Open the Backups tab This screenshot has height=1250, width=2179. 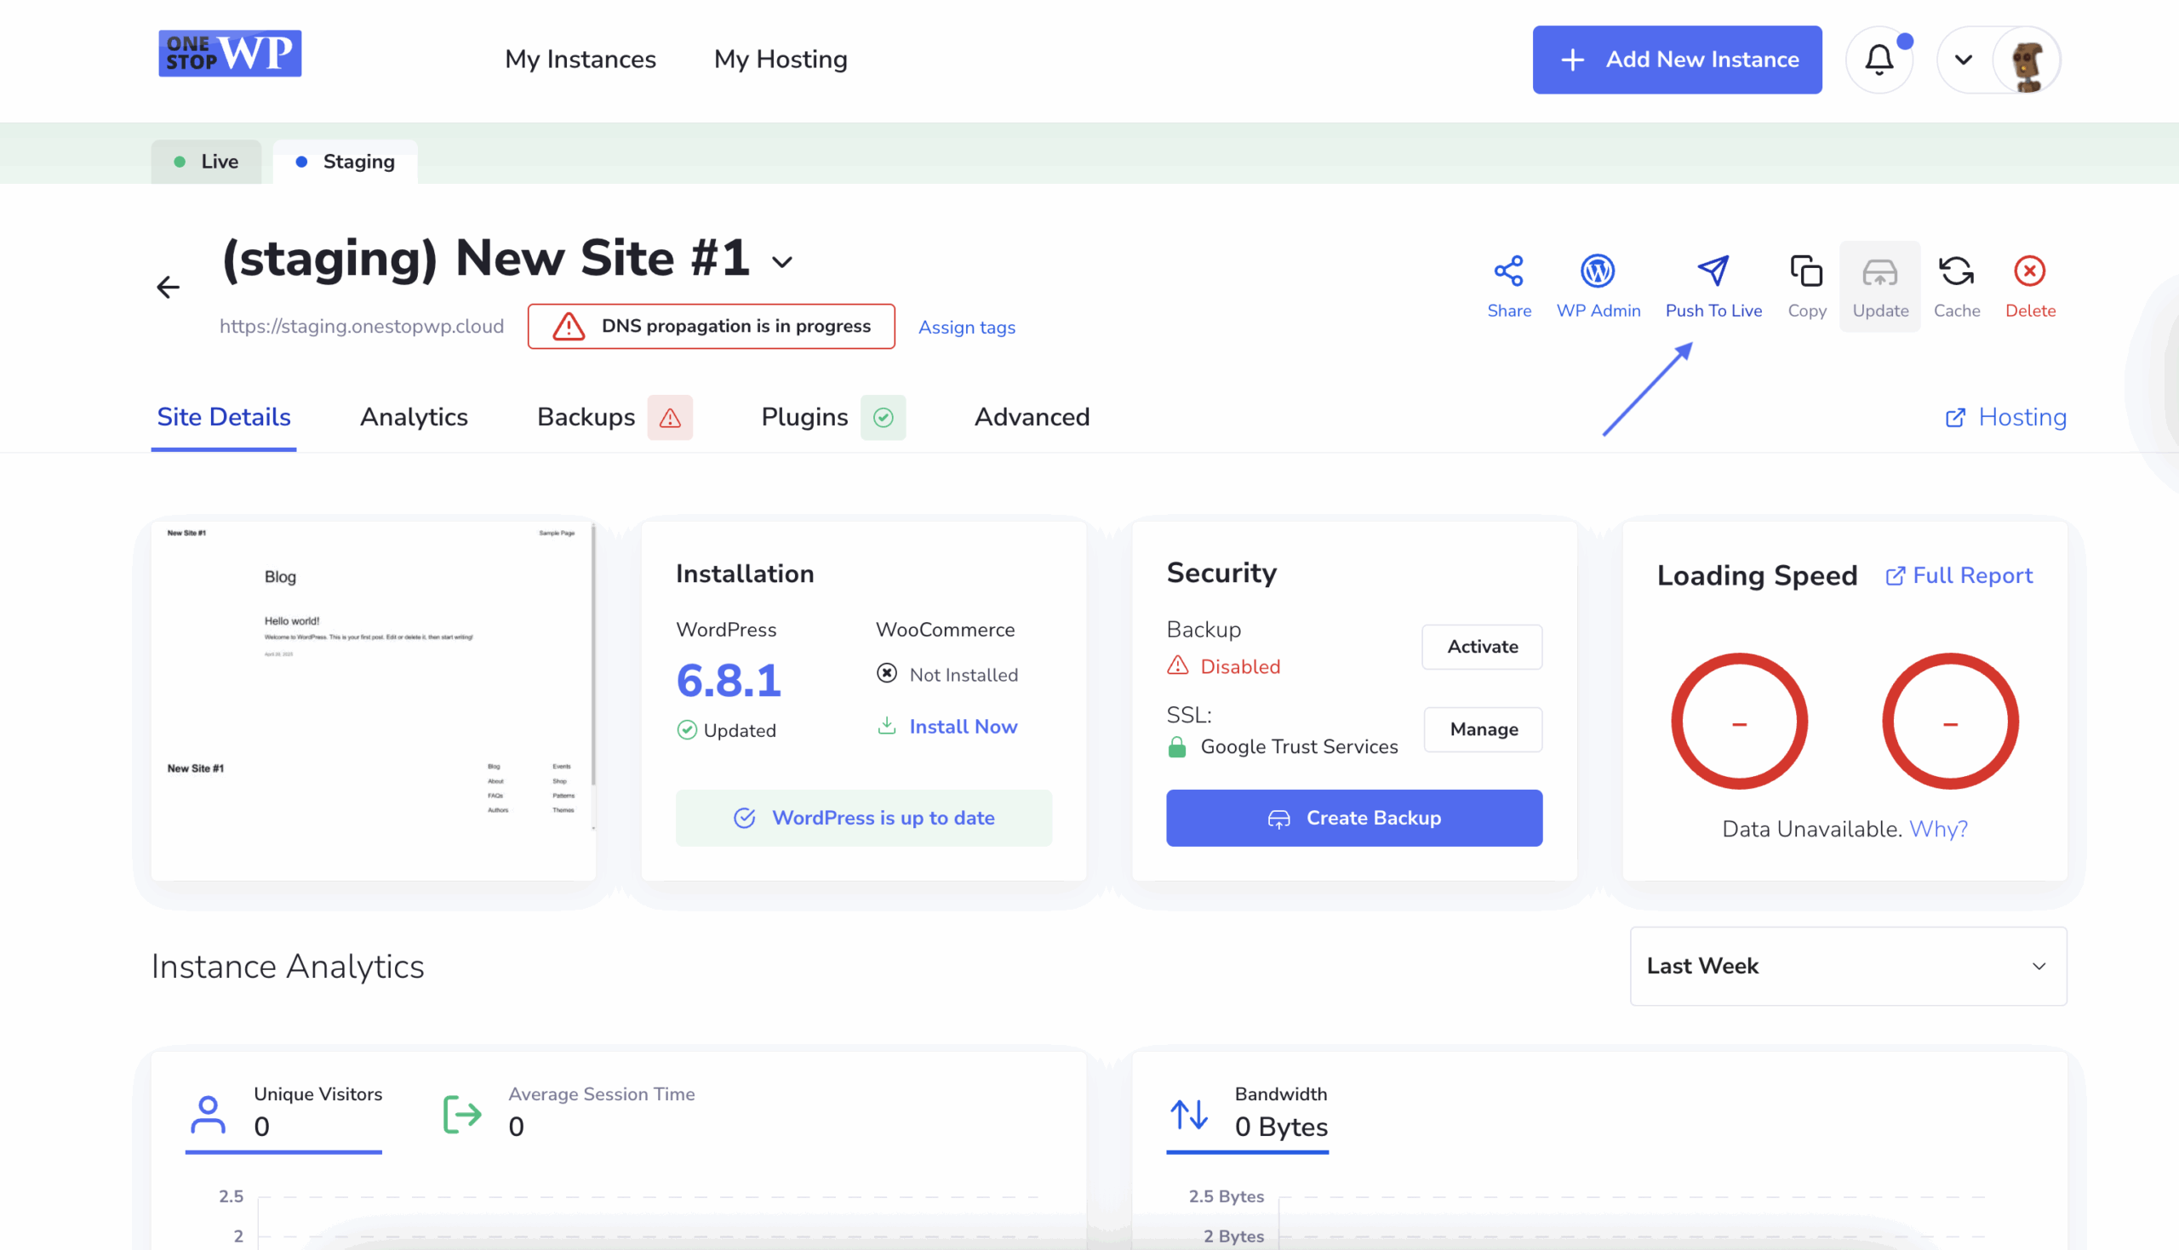coord(586,417)
